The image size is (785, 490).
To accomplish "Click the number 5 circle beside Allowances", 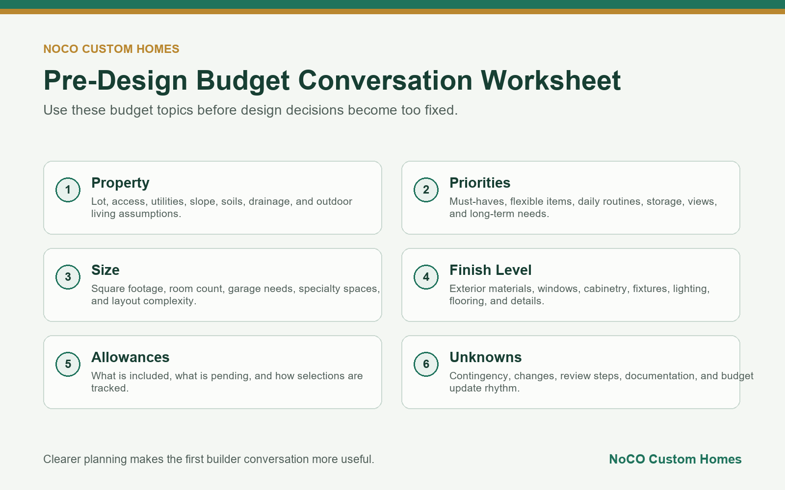I will click(68, 364).
